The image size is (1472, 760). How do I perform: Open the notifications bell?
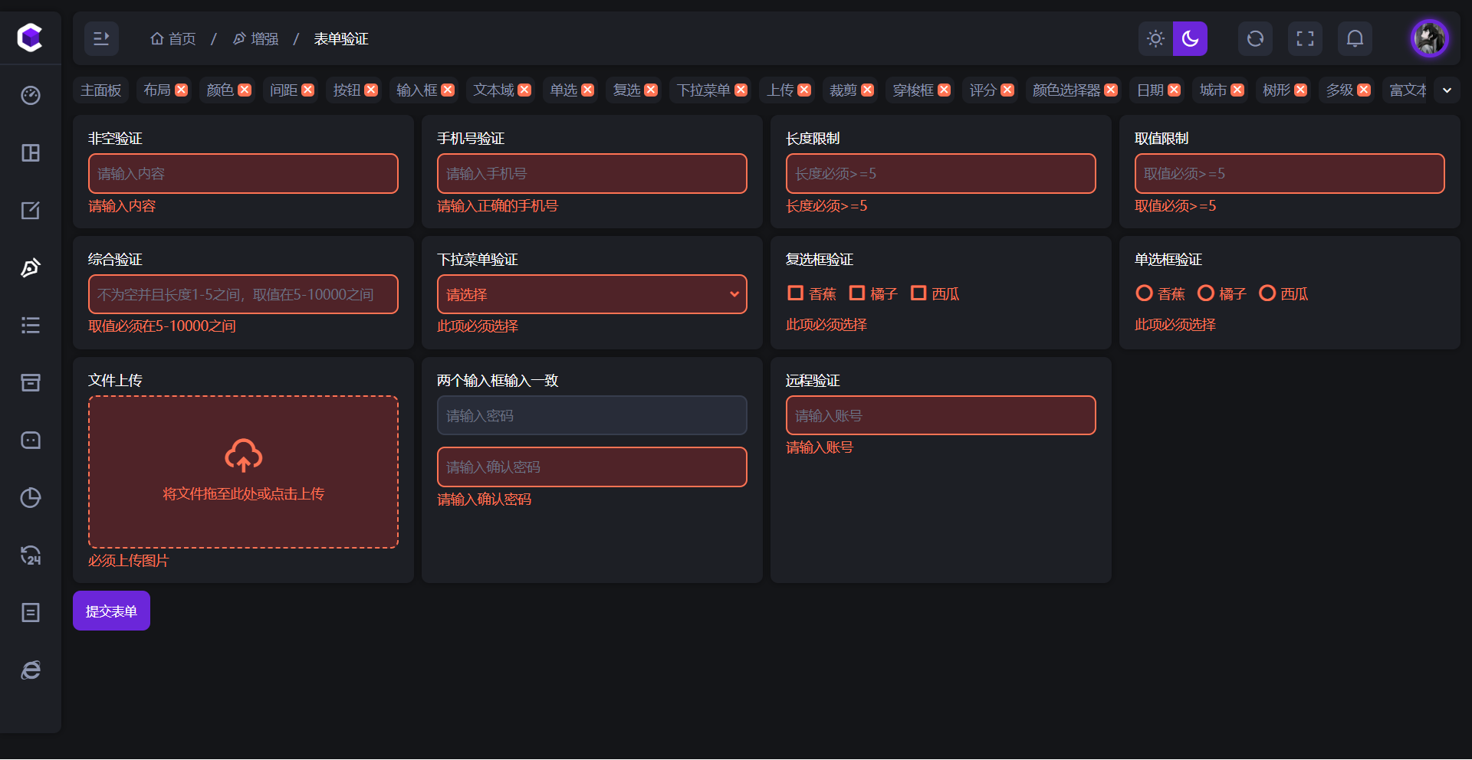[1355, 38]
